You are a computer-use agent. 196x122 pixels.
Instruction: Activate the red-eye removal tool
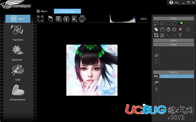[180, 29]
